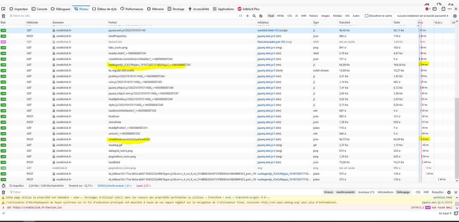Switch to the Console tab
Screen dimensions: 459x222
click(x=39, y=9)
